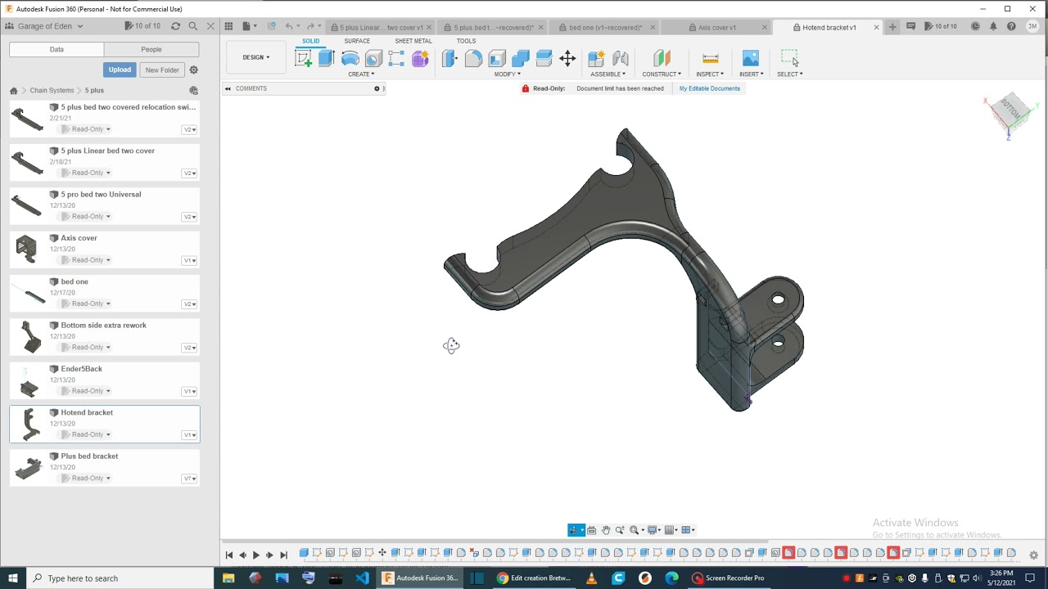Open the Plus bed bracket thumbnail
Image resolution: width=1048 pixels, height=589 pixels.
tap(29, 468)
